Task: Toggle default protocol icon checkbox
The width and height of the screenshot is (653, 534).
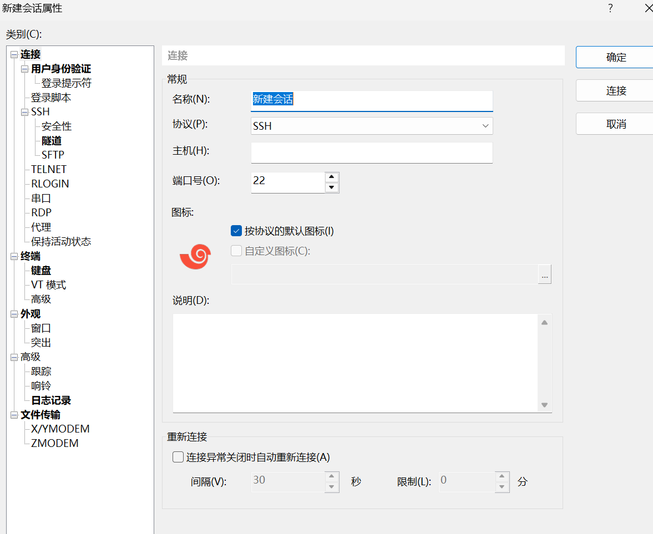Action: click(x=236, y=231)
